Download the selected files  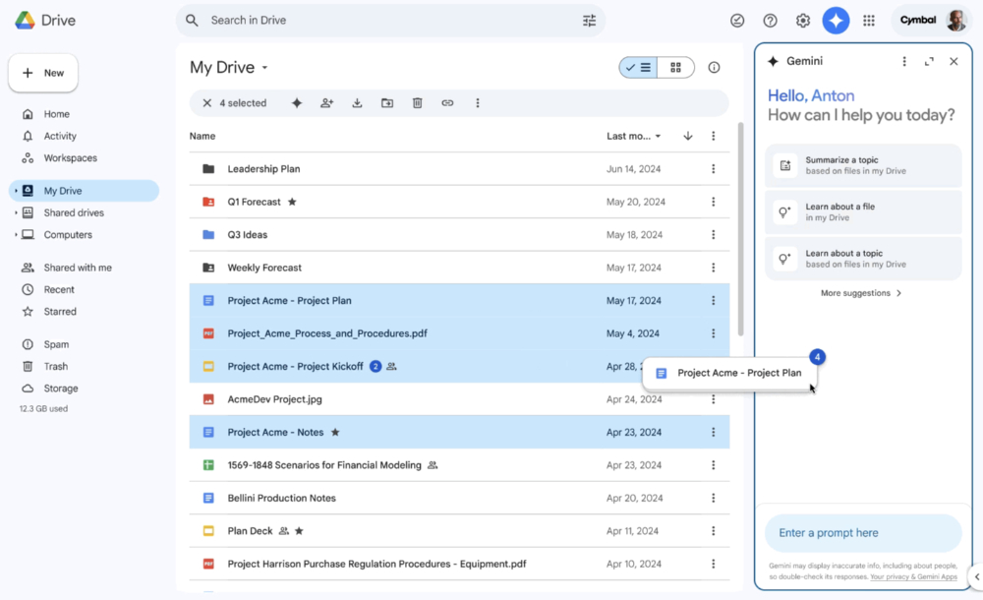click(357, 103)
